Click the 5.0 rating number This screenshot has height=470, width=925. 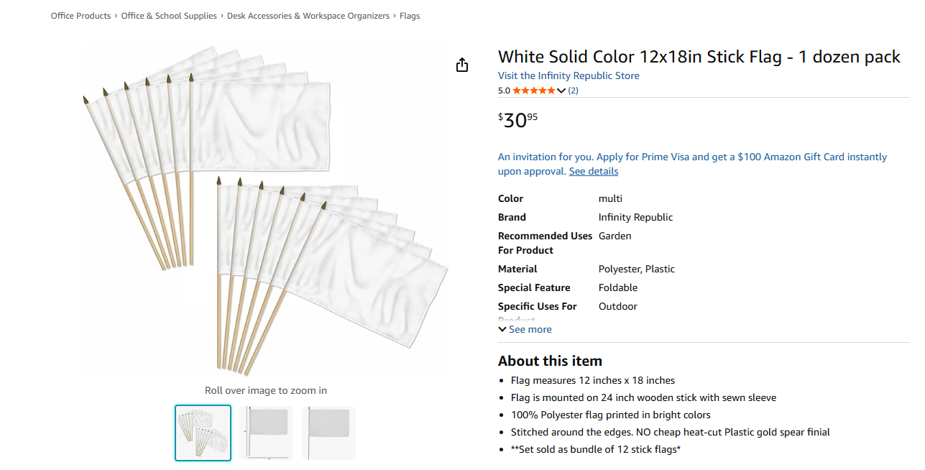point(504,91)
